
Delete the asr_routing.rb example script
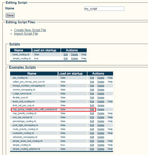tap(101, 78)
